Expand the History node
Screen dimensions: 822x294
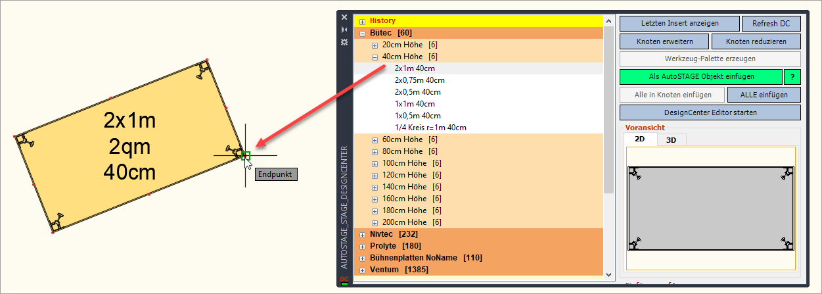pos(362,21)
